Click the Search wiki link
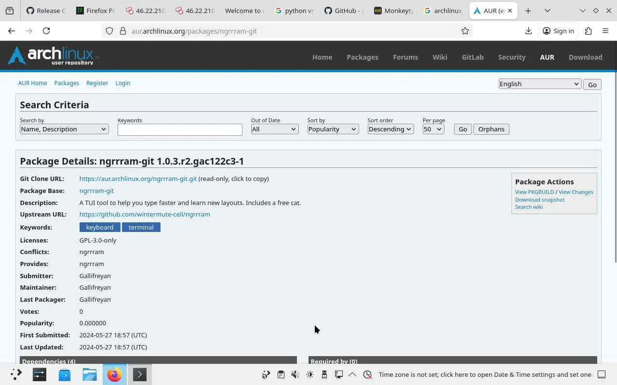 tap(529, 207)
